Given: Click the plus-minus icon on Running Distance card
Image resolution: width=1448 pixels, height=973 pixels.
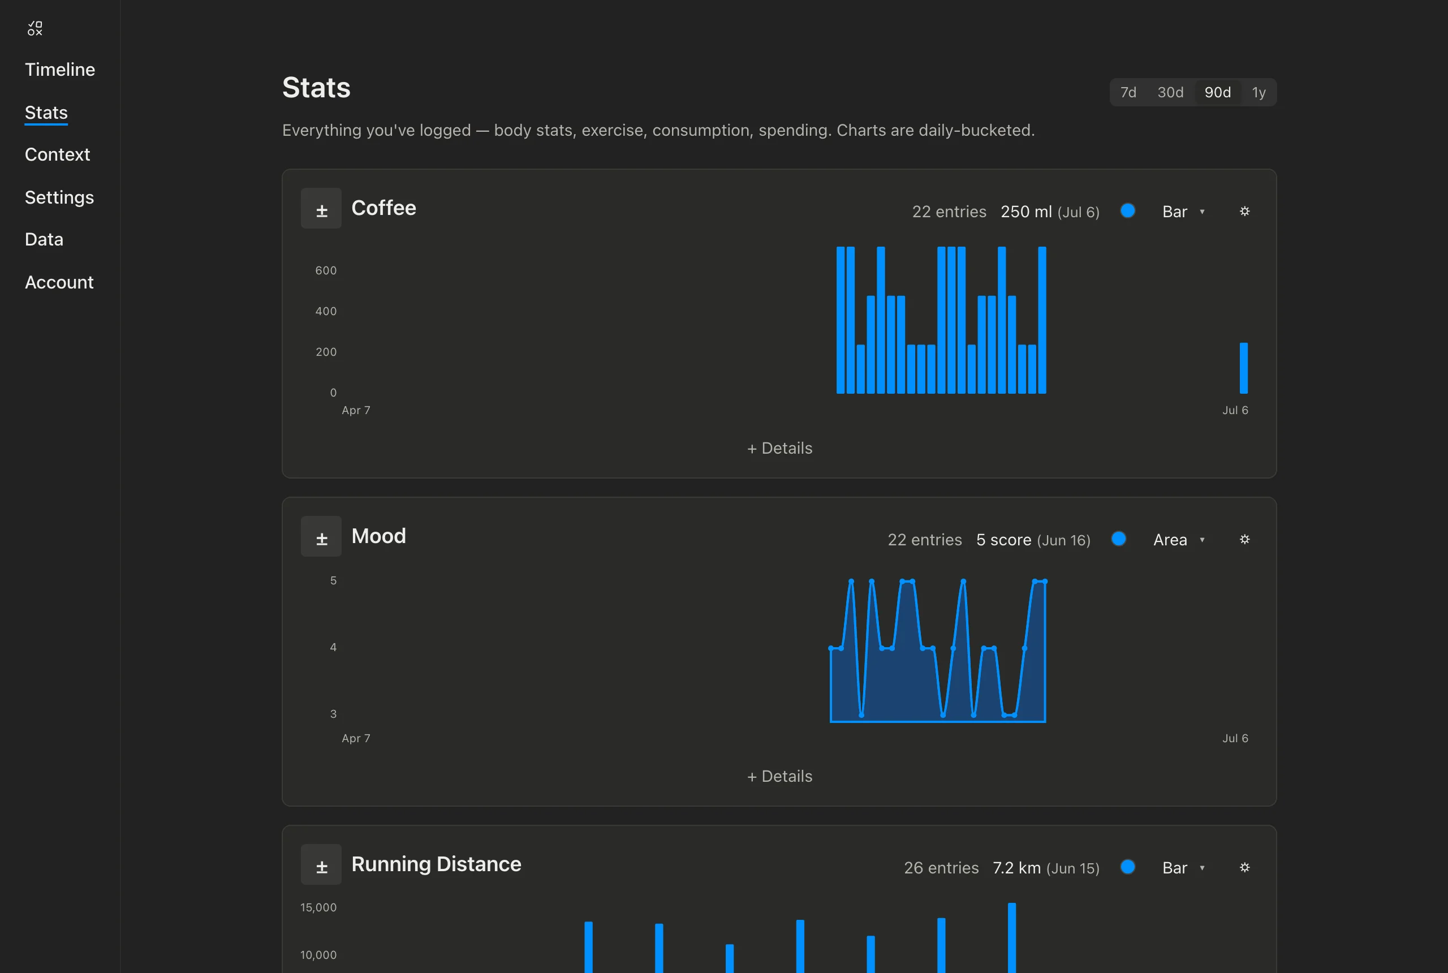Looking at the screenshot, I should click(x=321, y=864).
